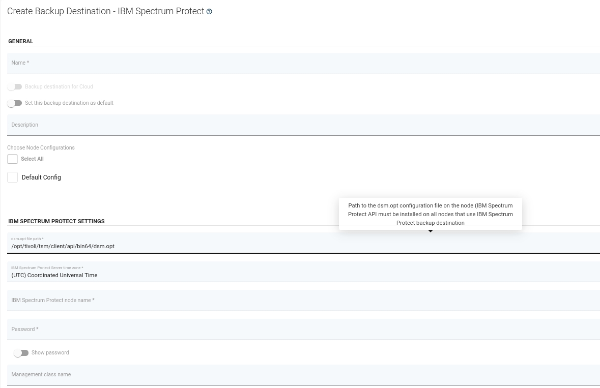The image size is (600, 388).
Task: Enable Set this backup destination as default
Action: click(x=15, y=103)
